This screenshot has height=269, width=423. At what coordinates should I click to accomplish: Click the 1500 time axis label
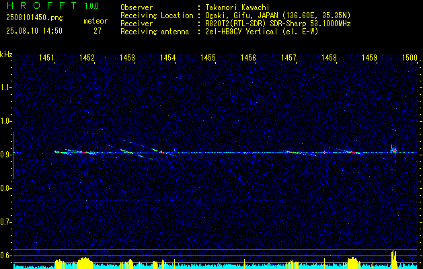click(x=410, y=58)
